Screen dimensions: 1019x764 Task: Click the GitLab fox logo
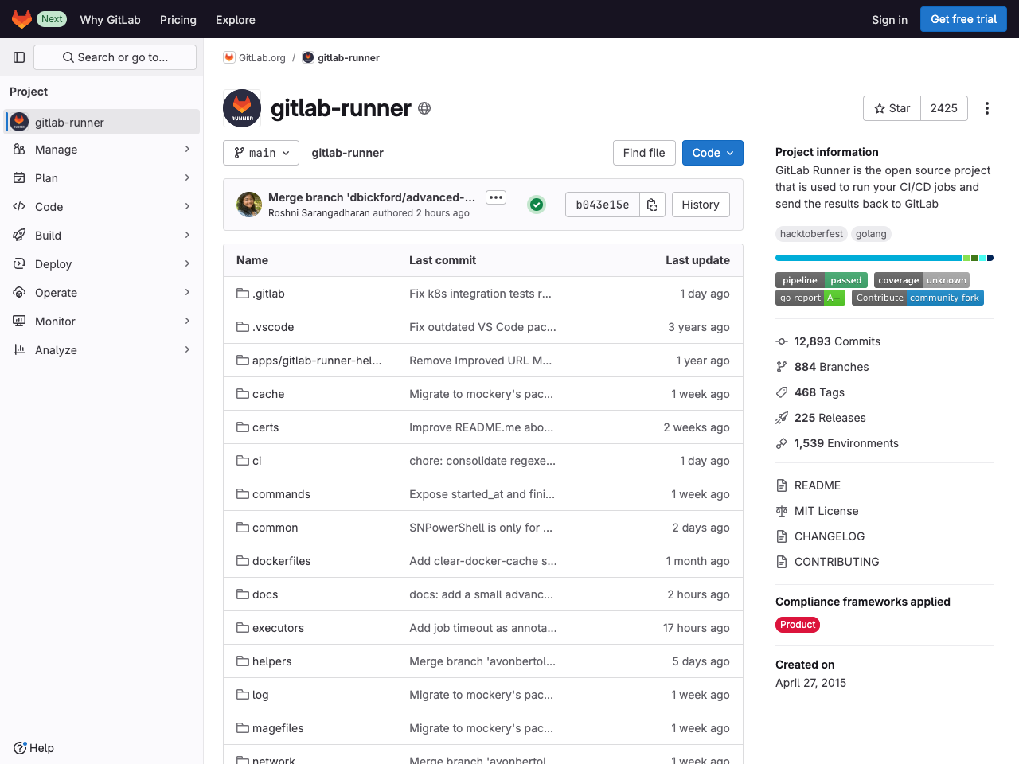(x=21, y=19)
